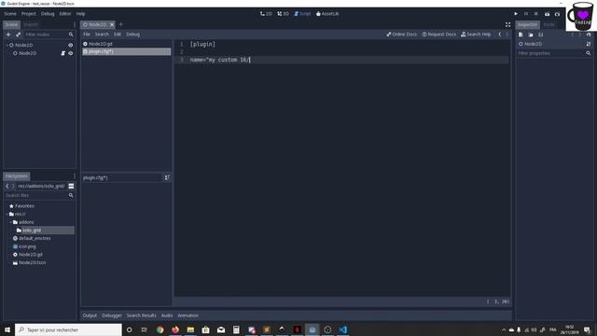The width and height of the screenshot is (597, 336).
Task: Add a new node in Scene dock
Action: tap(8, 35)
